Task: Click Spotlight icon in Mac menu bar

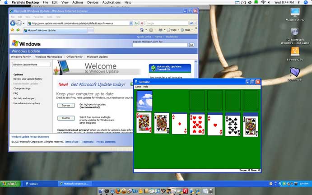Action: [x=306, y=2]
